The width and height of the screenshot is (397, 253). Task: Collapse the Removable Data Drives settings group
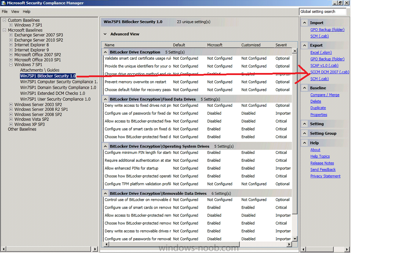[x=105, y=193]
